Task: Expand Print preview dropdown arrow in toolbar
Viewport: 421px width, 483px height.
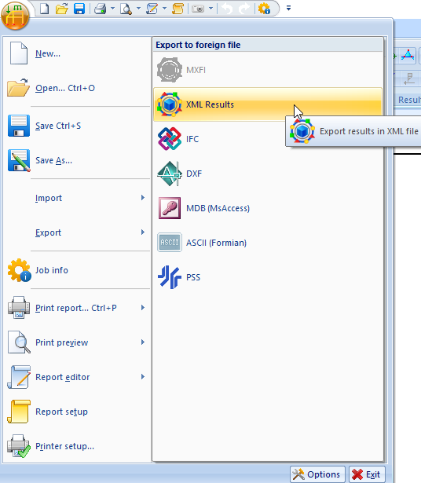Action: (x=138, y=9)
